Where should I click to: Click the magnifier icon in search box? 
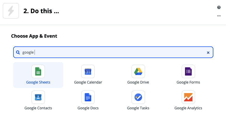(x=18, y=52)
